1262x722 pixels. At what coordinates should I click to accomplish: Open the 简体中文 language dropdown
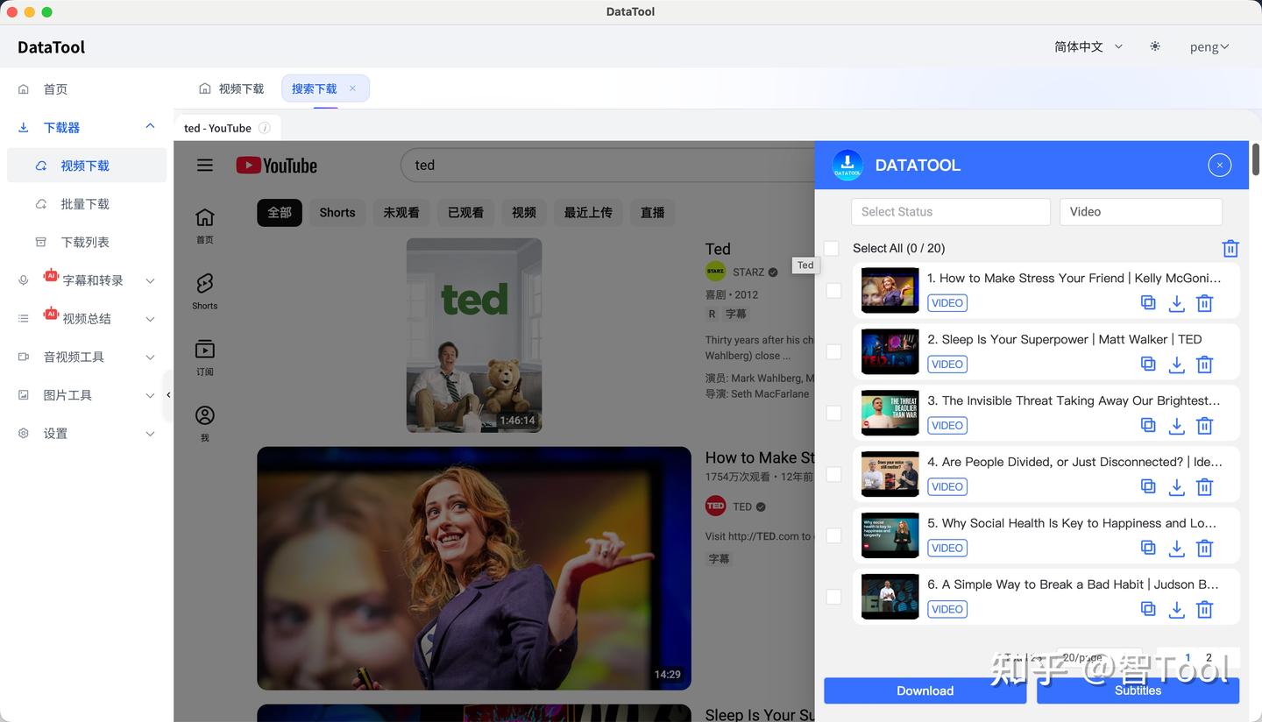(x=1088, y=46)
